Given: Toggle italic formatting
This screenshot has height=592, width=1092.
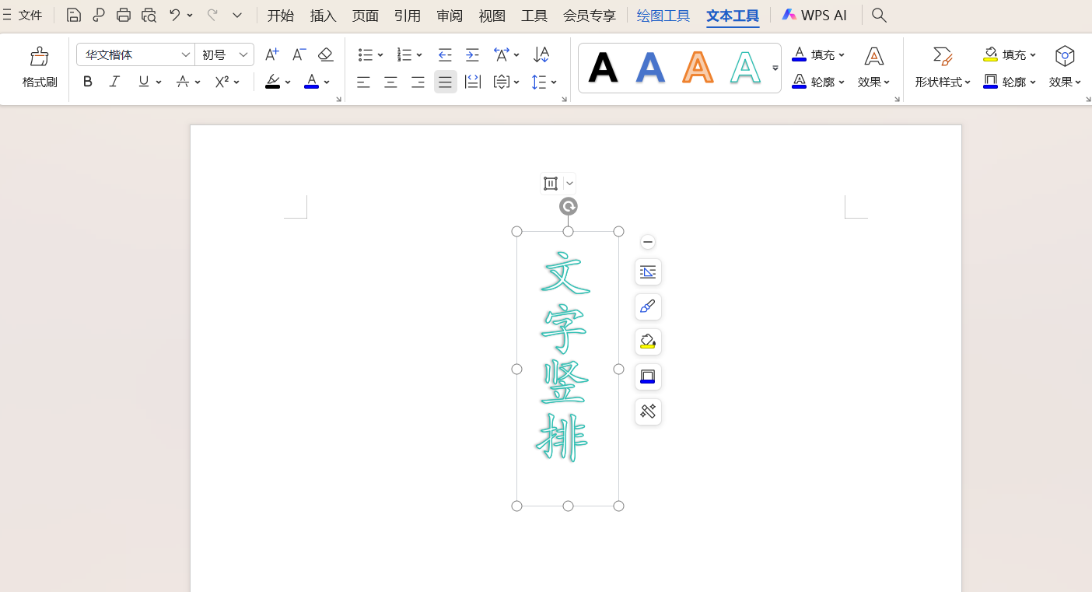Looking at the screenshot, I should (114, 81).
